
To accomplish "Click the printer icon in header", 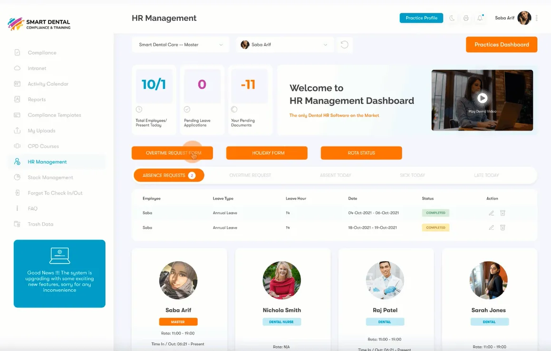I will 466,18.
